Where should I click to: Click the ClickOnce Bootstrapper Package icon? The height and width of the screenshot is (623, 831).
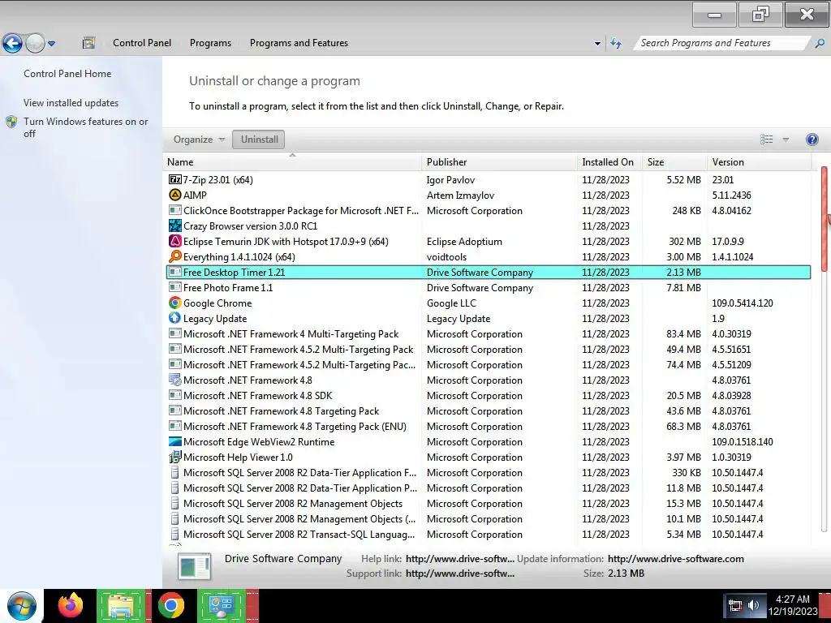[175, 210]
